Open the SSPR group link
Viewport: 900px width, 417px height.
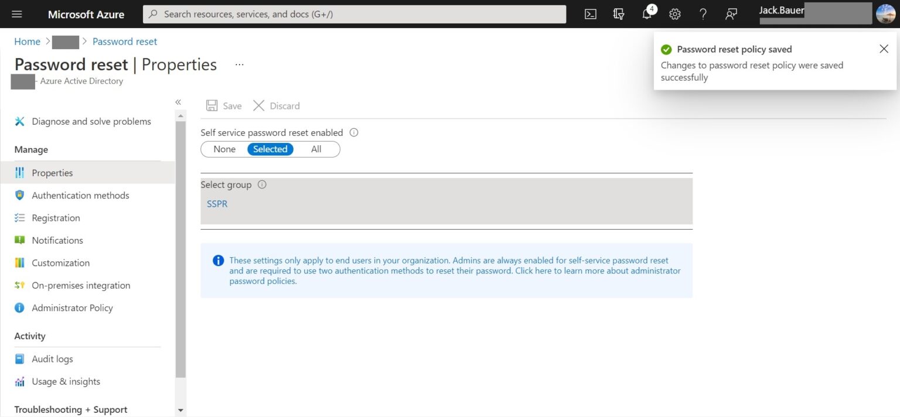(217, 203)
